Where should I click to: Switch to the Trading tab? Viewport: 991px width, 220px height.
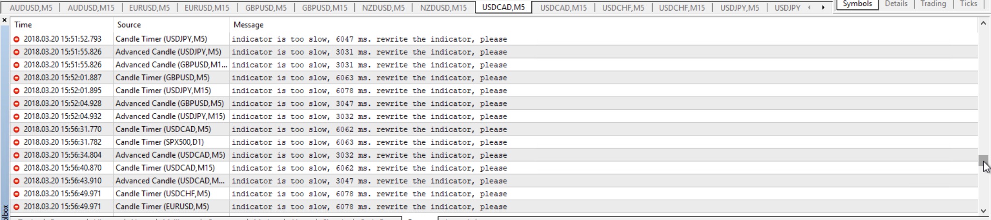(933, 4)
